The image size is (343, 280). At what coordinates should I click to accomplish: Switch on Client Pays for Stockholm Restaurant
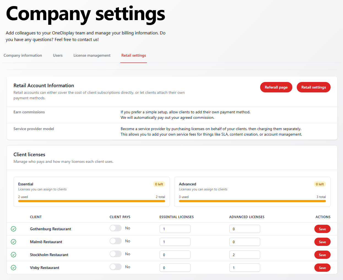[116, 254]
